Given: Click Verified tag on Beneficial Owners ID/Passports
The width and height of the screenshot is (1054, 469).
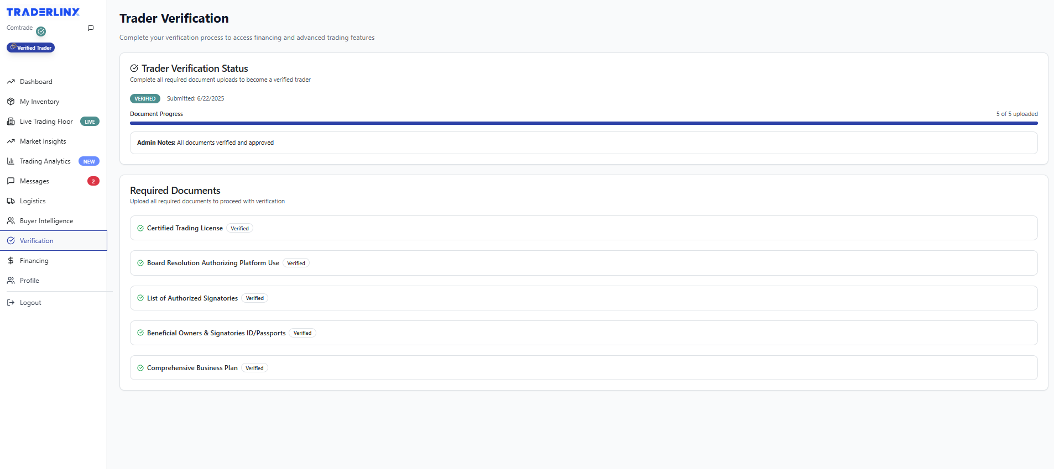Looking at the screenshot, I should point(302,333).
